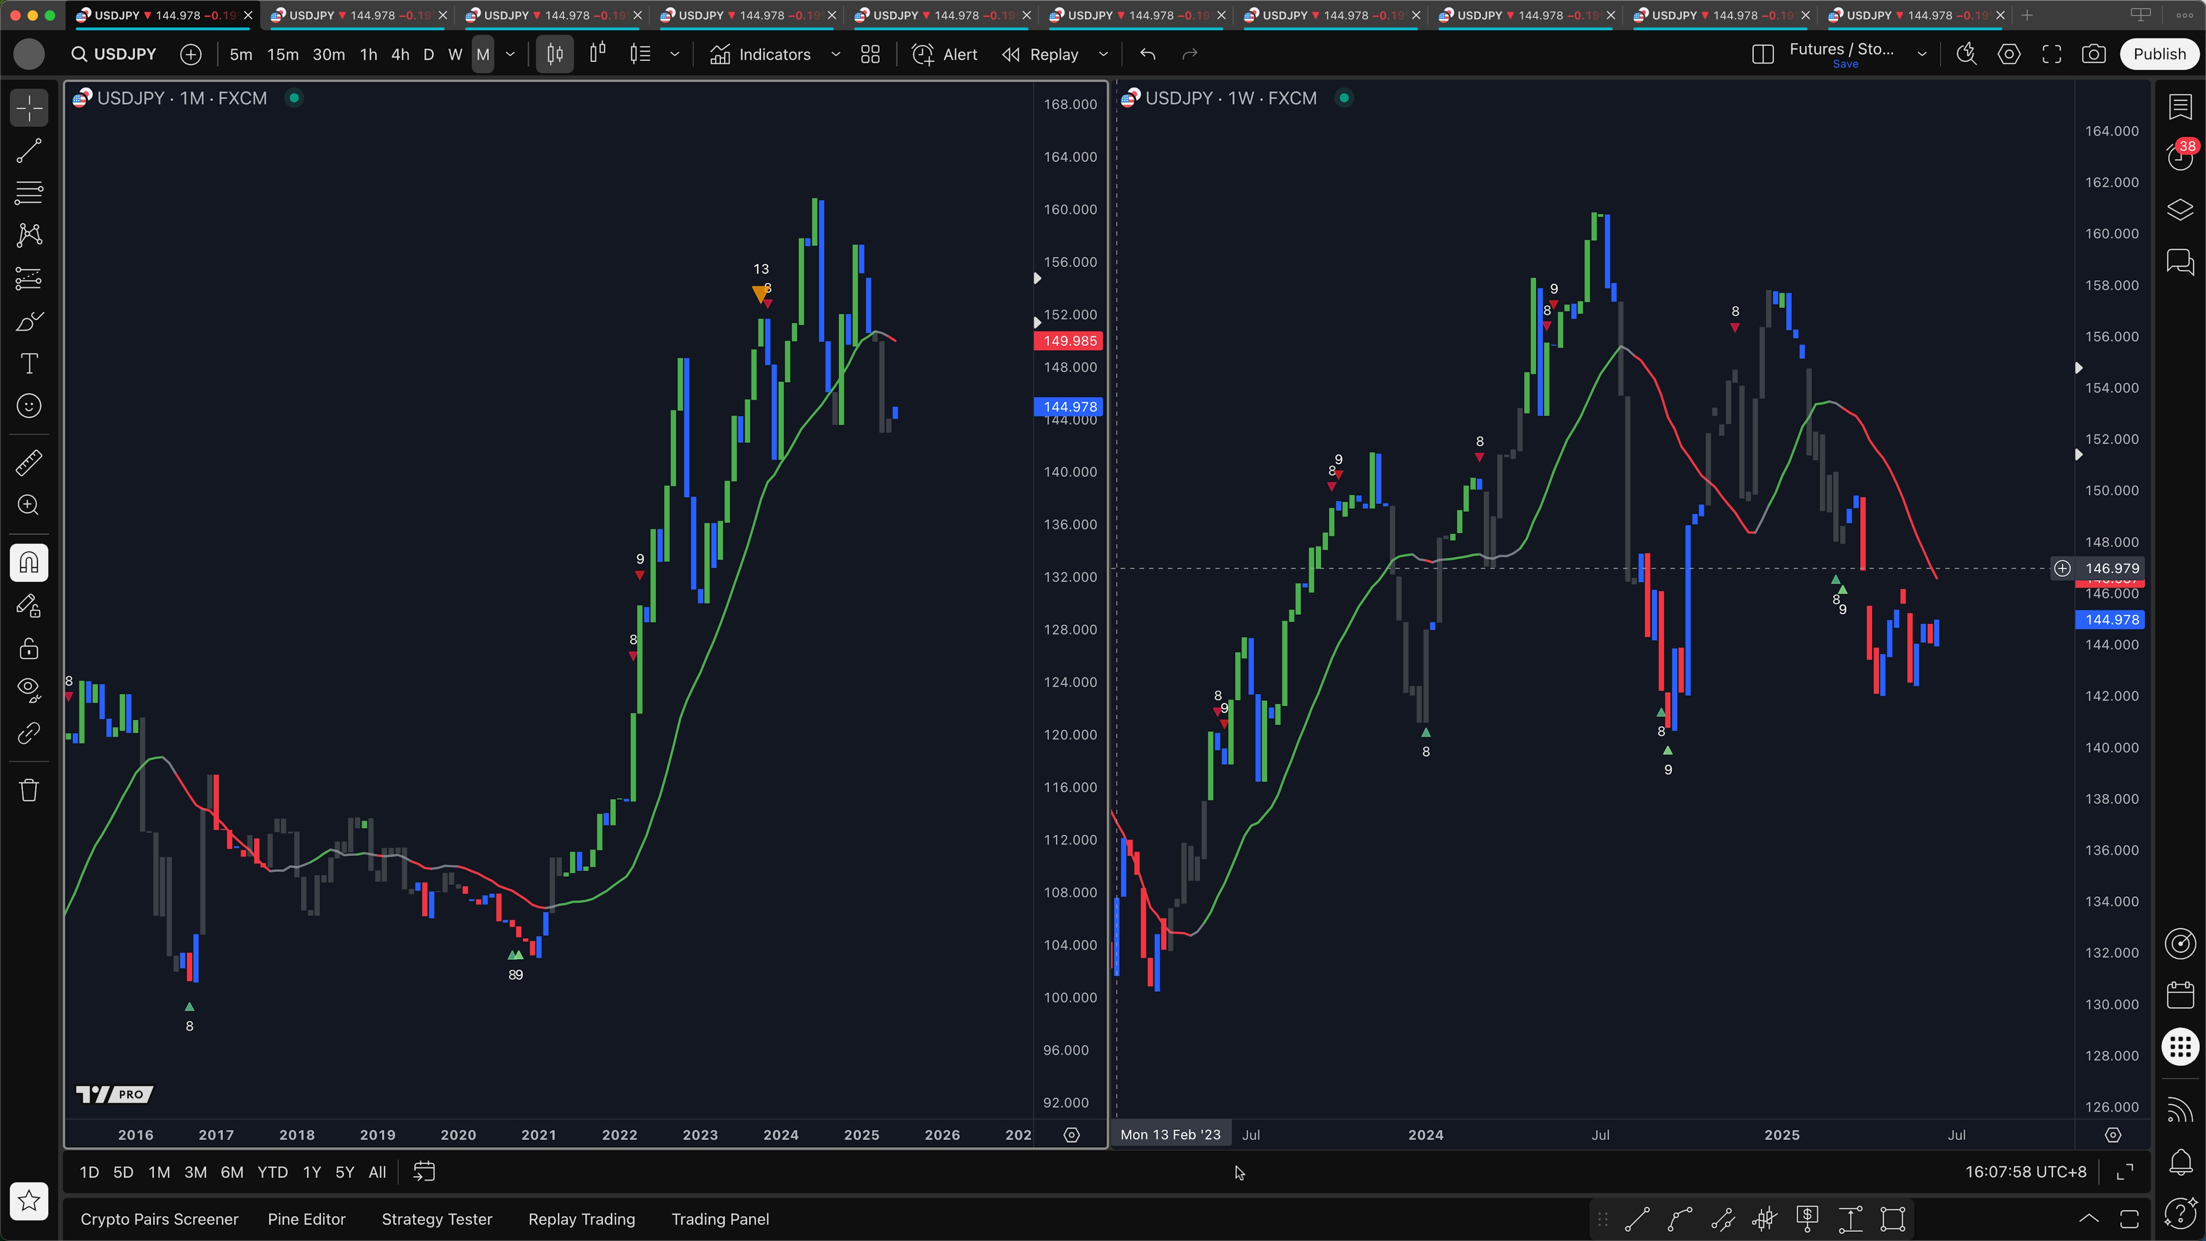
Task: Open the layout grid templates icon
Action: tap(870, 54)
